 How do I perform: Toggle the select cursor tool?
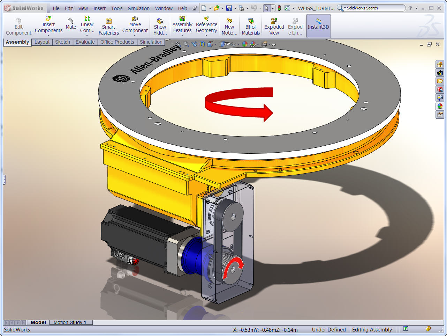pos(266,8)
